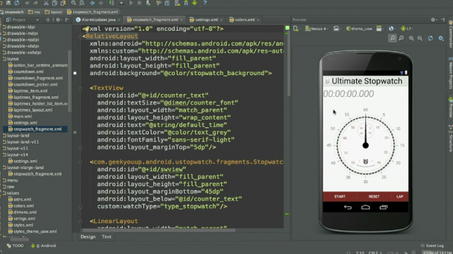Fold the TextView element in the editor gutter

click(81, 88)
